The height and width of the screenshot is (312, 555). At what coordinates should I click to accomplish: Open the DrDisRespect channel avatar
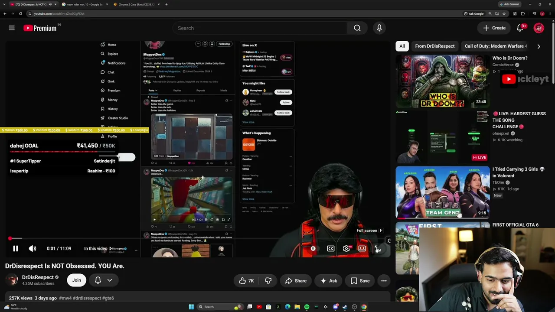point(12,280)
